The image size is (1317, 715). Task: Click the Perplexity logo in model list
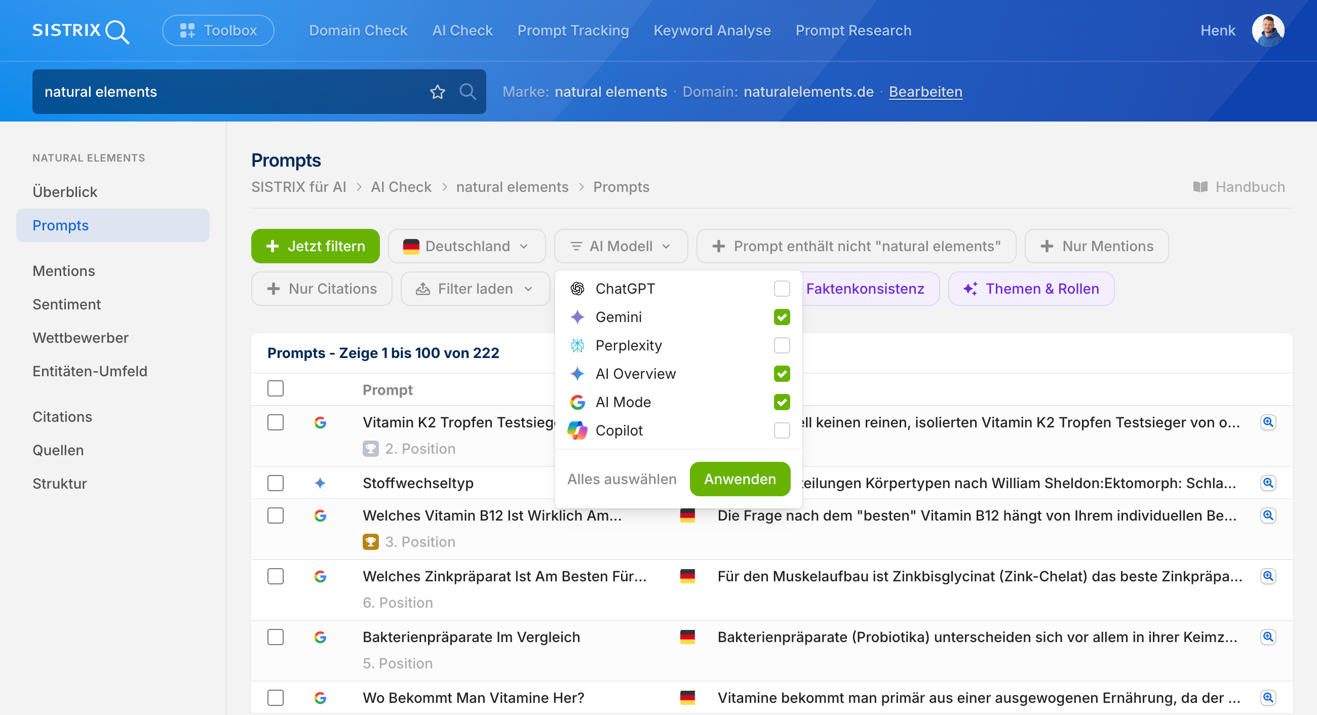(x=577, y=345)
